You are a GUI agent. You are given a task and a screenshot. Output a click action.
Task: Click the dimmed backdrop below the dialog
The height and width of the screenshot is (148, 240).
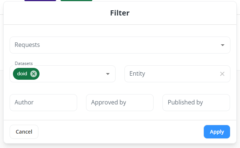click(x=120, y=146)
